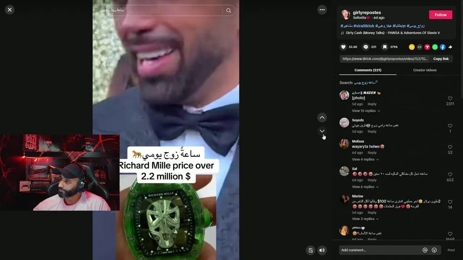
Task: Click the search magnifier icon
Action: coord(229,10)
